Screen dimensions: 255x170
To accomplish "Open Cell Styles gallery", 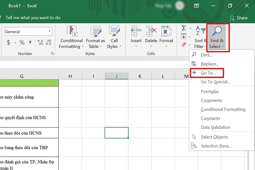I will 114,37.
